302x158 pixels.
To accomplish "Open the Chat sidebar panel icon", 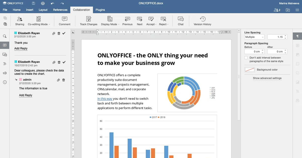I will pos(5,55).
